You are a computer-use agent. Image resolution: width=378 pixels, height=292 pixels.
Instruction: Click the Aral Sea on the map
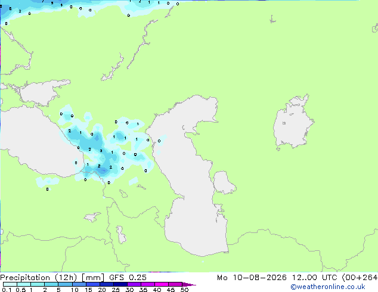pyautogui.click(x=293, y=123)
